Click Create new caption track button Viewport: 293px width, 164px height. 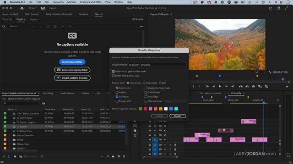[72, 70]
